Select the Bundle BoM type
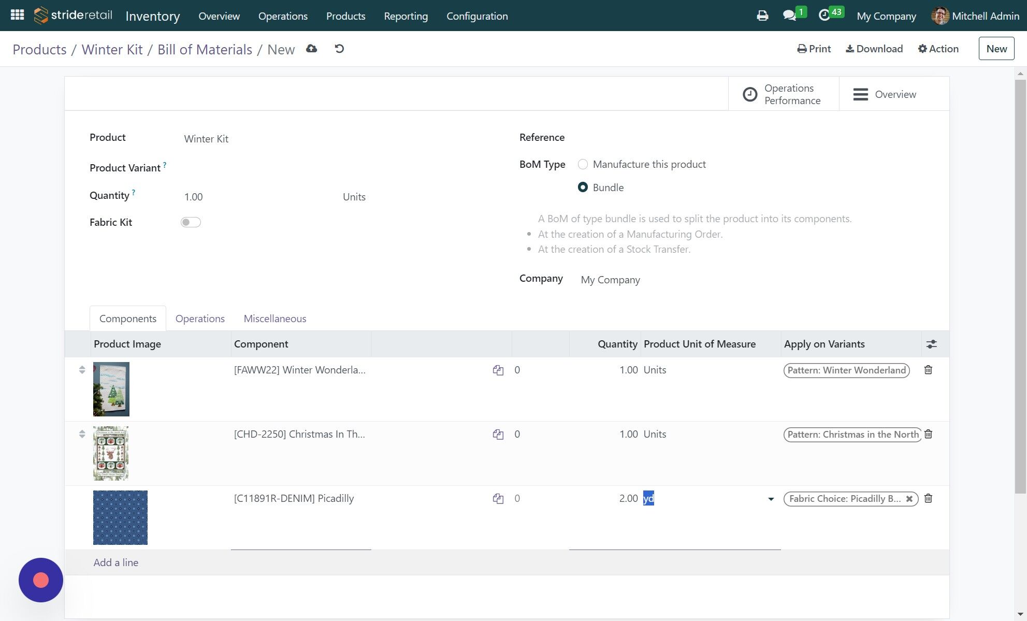This screenshot has height=621, width=1027. point(583,187)
